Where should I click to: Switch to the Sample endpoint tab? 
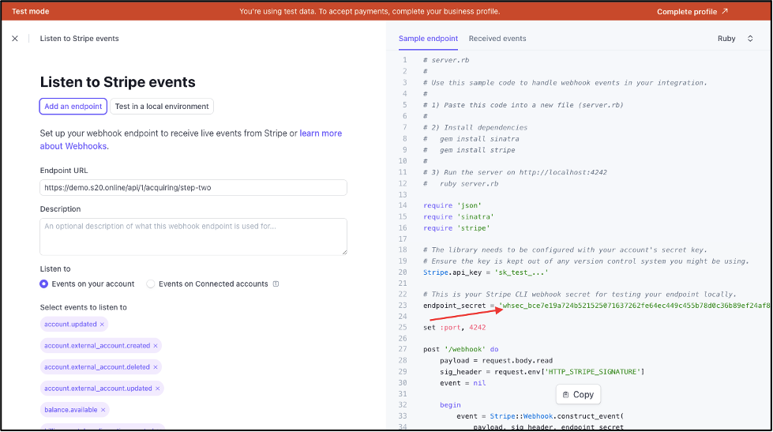(428, 39)
